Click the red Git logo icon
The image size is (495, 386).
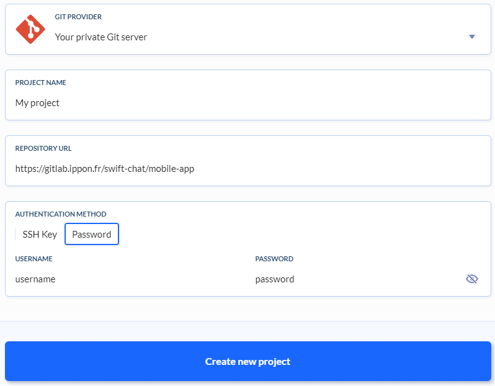(30, 29)
